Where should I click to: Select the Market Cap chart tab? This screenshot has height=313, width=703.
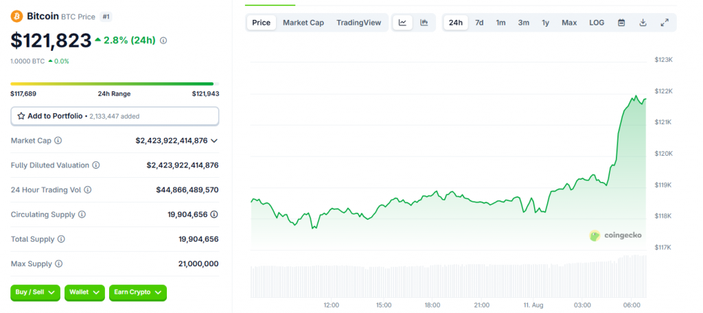tap(303, 23)
